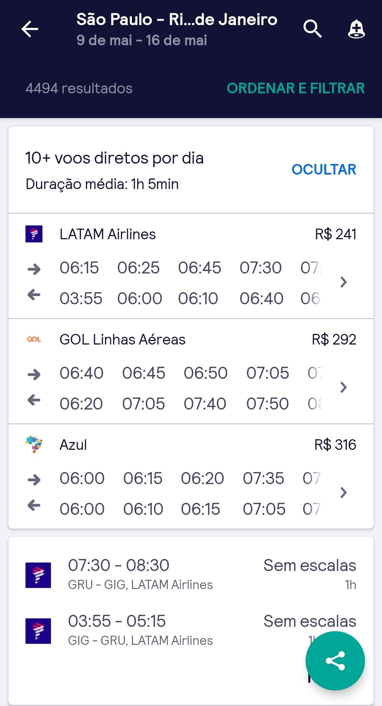The width and height of the screenshot is (382, 706).
Task: Expand LATAM Airlines flight times chevron
Action: click(x=344, y=282)
